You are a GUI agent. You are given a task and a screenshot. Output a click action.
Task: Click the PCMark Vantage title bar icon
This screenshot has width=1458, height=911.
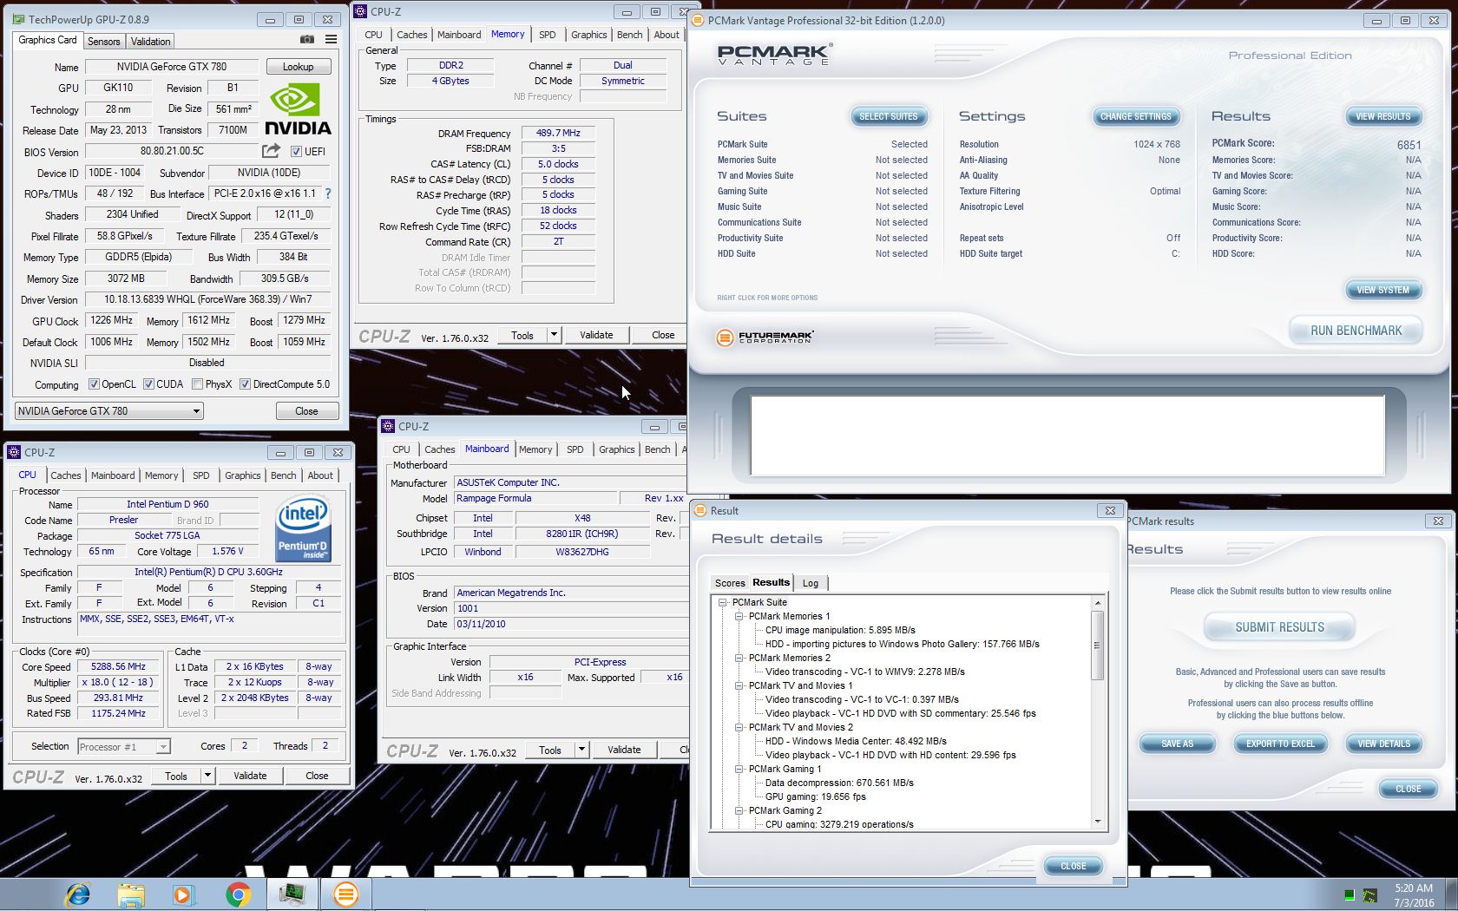pos(698,20)
